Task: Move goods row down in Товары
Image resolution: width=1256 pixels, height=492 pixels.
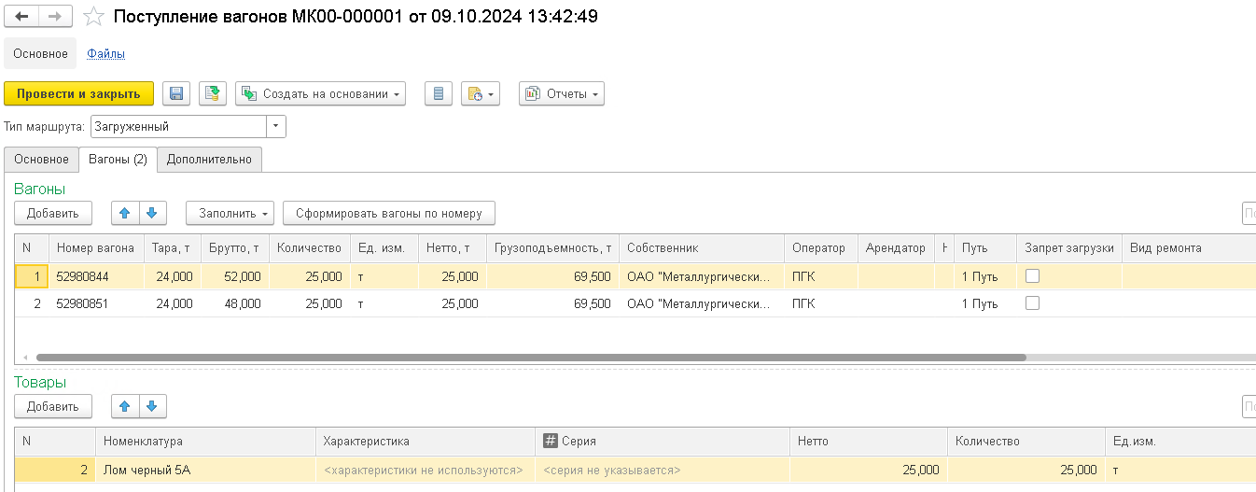Action: pos(152,406)
